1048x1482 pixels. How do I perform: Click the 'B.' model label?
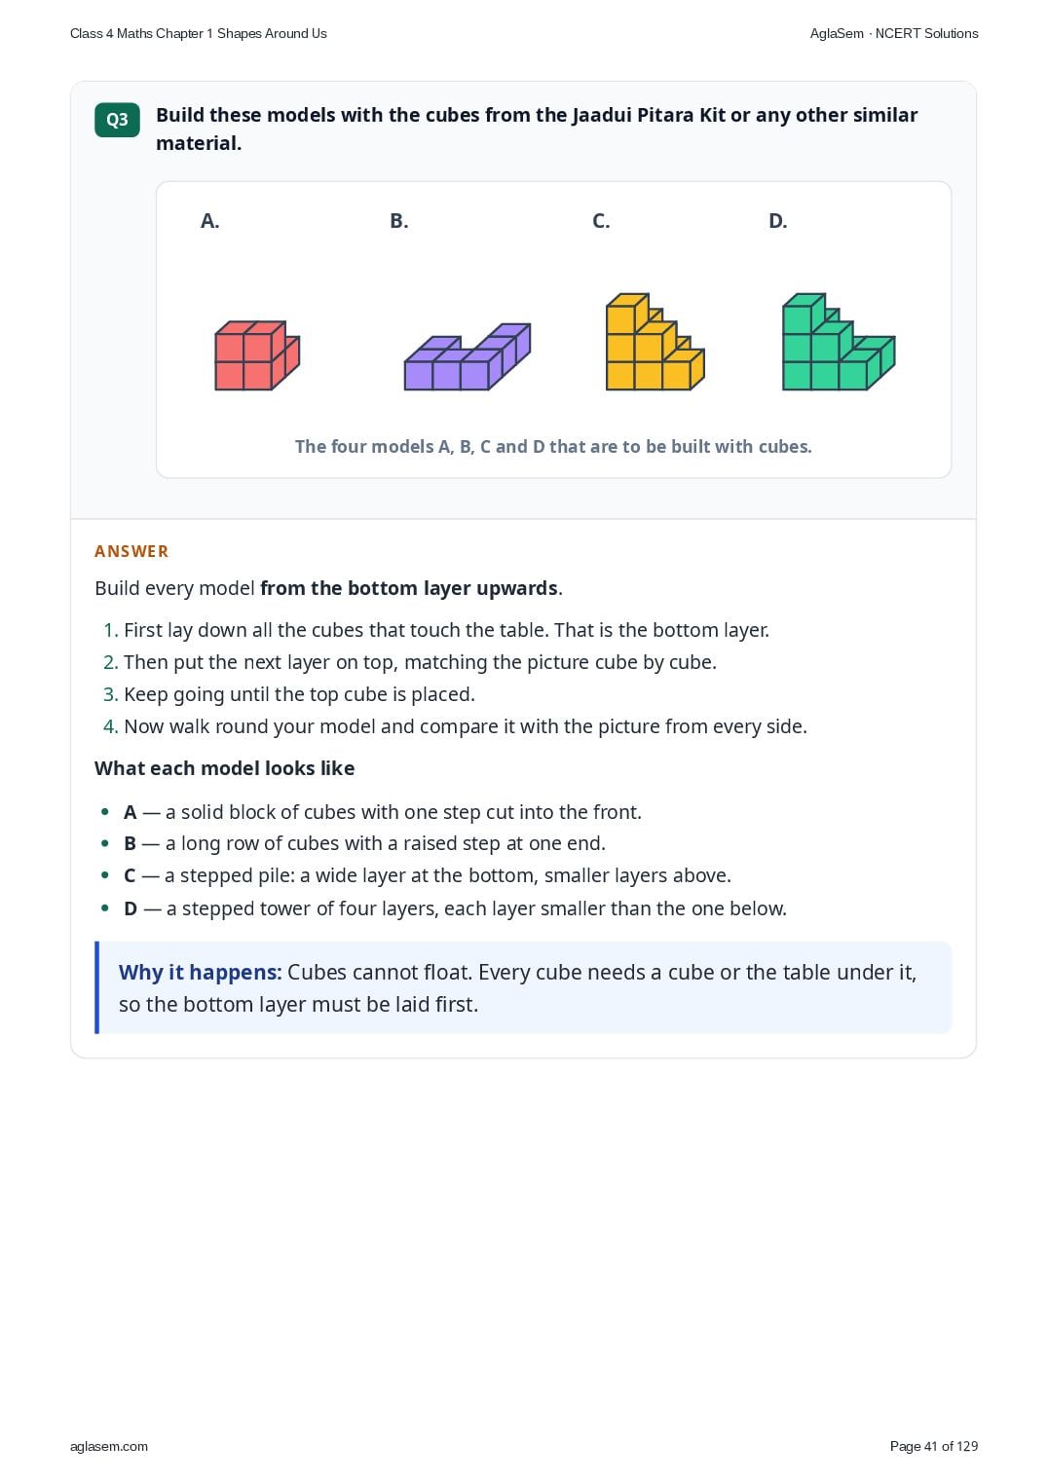(399, 221)
